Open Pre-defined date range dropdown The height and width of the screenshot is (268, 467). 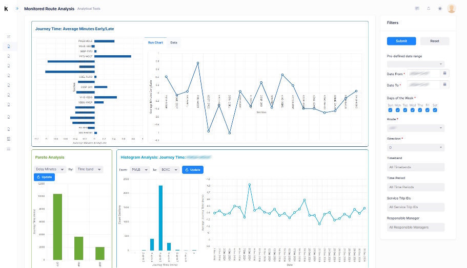[415, 64]
